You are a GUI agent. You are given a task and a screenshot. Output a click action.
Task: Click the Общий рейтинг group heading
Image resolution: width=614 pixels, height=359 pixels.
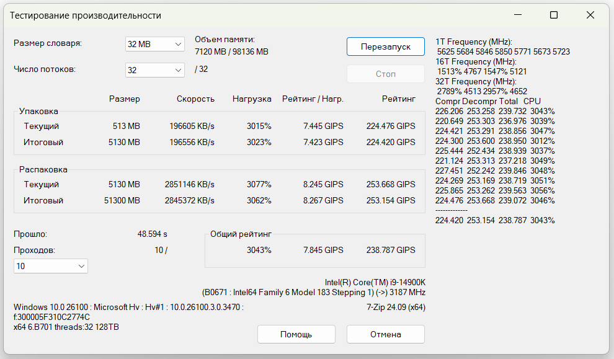(241, 234)
